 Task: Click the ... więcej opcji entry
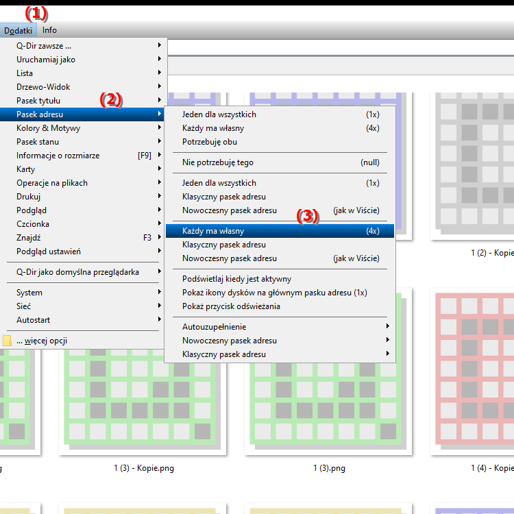click(x=84, y=341)
